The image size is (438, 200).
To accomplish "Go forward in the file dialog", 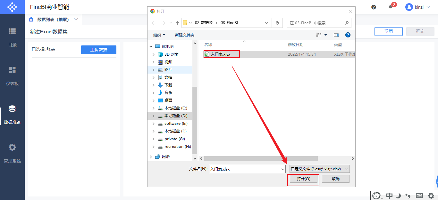I will pos(163,23).
